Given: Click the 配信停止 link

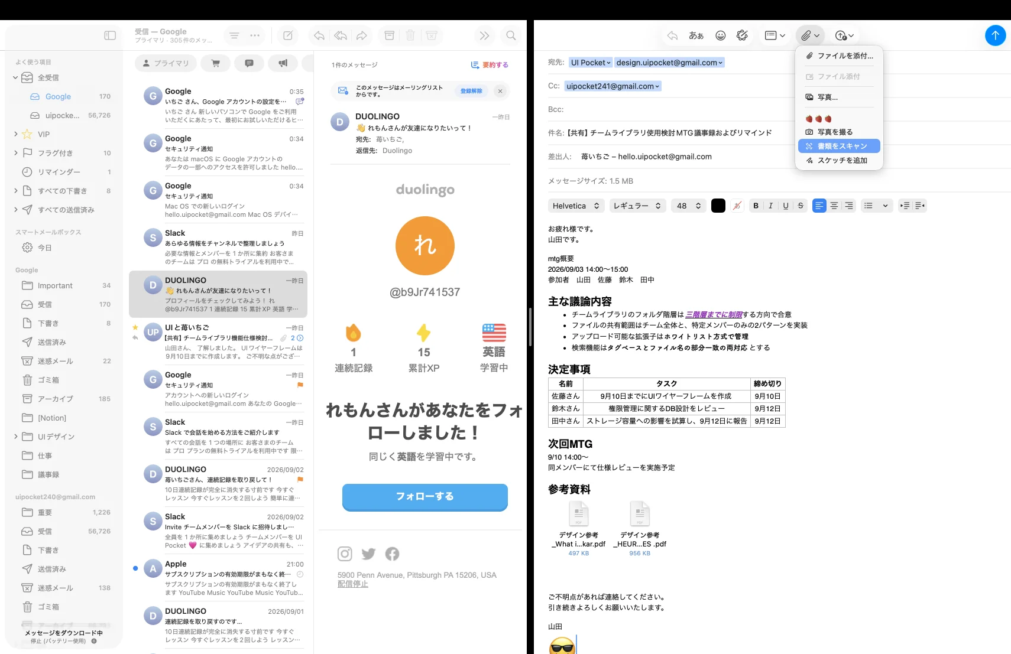Looking at the screenshot, I should coord(353,584).
